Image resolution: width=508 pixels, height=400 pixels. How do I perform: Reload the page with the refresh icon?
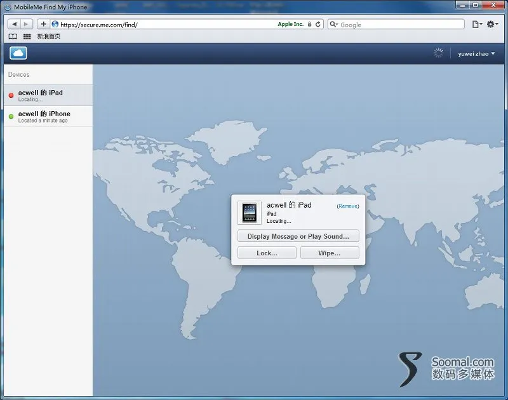coord(318,24)
